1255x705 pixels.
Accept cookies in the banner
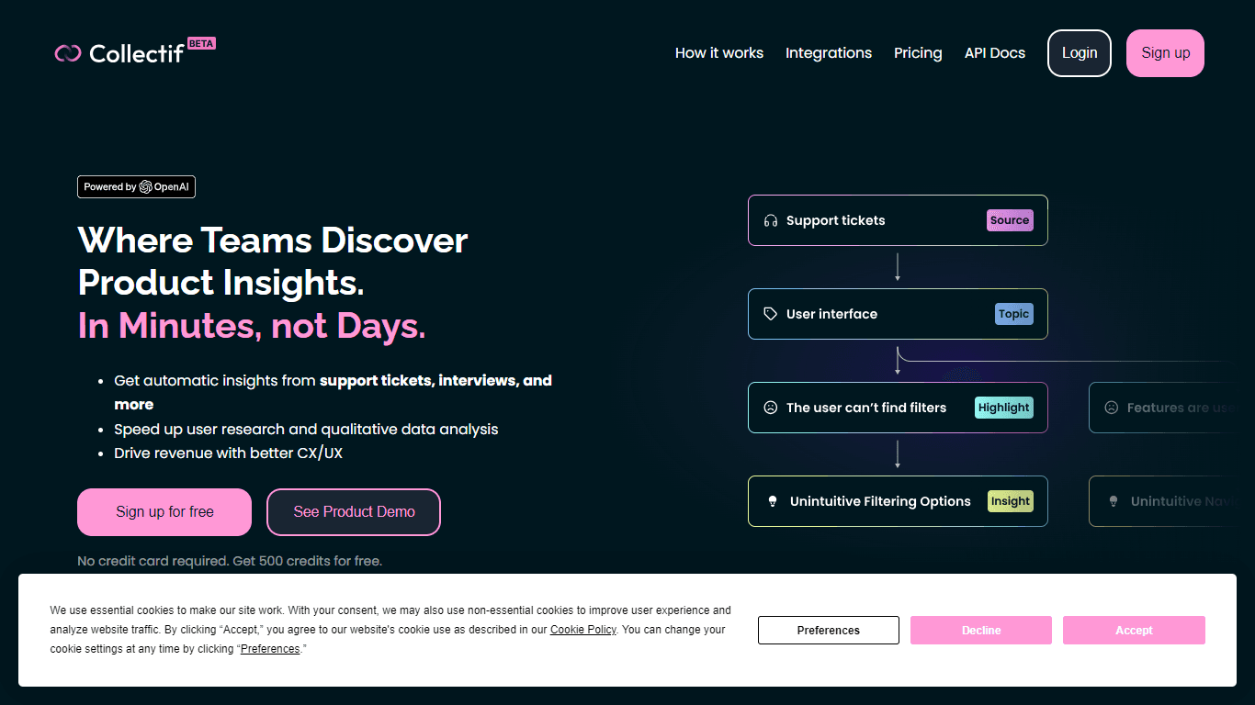click(1134, 631)
